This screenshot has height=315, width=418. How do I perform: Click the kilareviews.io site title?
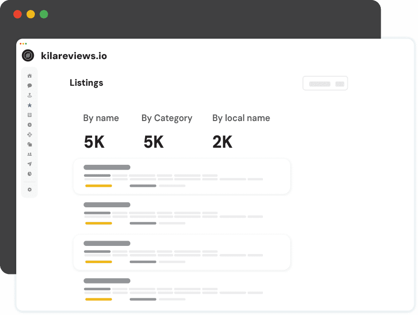[x=74, y=56]
